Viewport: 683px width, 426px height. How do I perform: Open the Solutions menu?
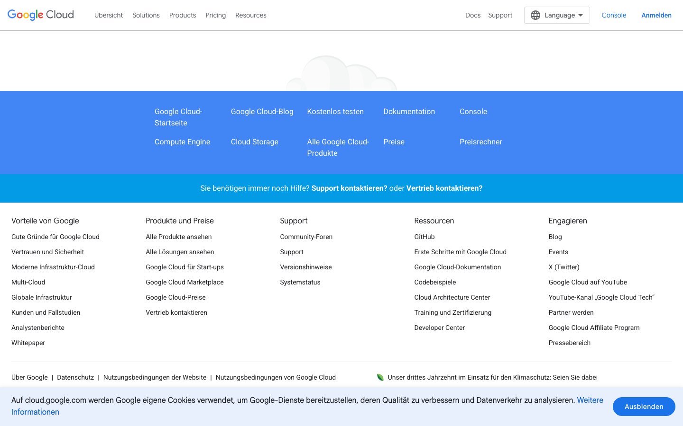click(146, 15)
